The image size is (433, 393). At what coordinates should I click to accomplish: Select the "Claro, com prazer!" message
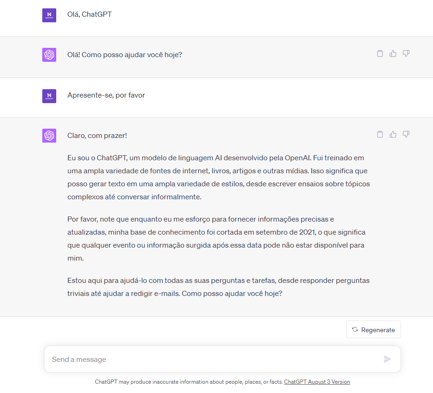97,136
